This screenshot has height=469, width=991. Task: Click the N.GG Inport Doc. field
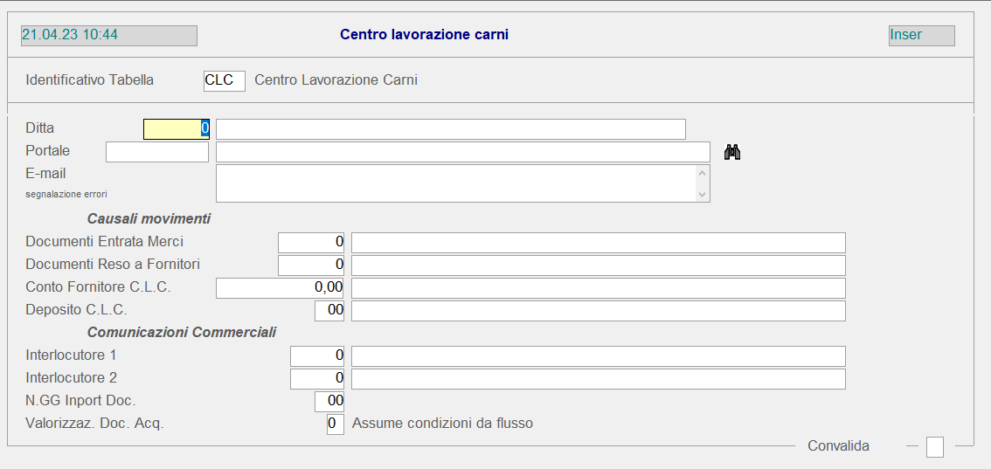tap(329, 402)
